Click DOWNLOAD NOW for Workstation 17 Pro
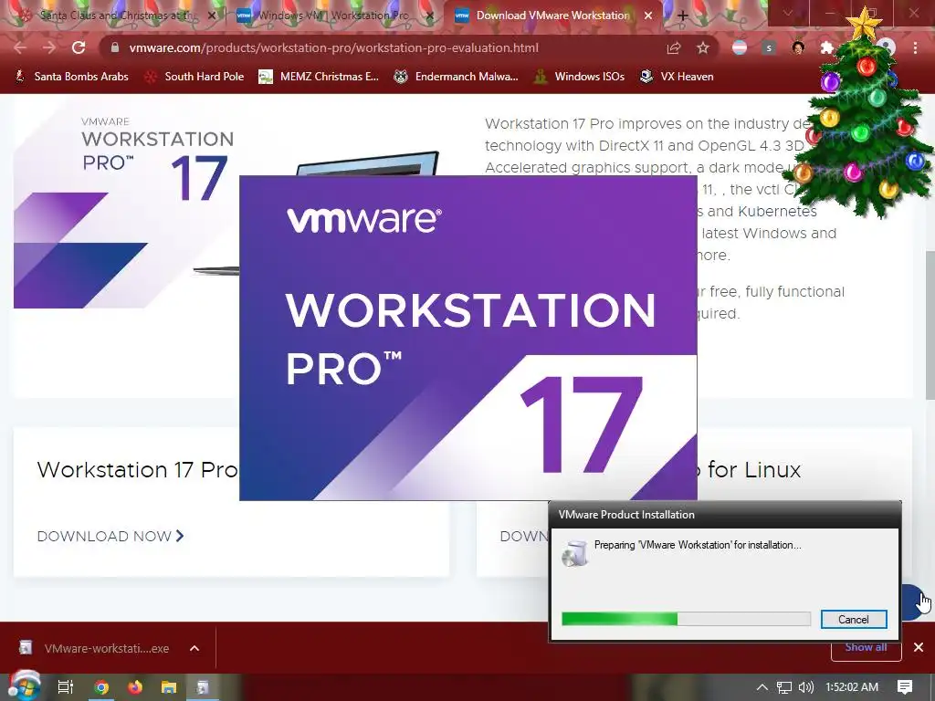The height and width of the screenshot is (701, 935). tap(110, 536)
